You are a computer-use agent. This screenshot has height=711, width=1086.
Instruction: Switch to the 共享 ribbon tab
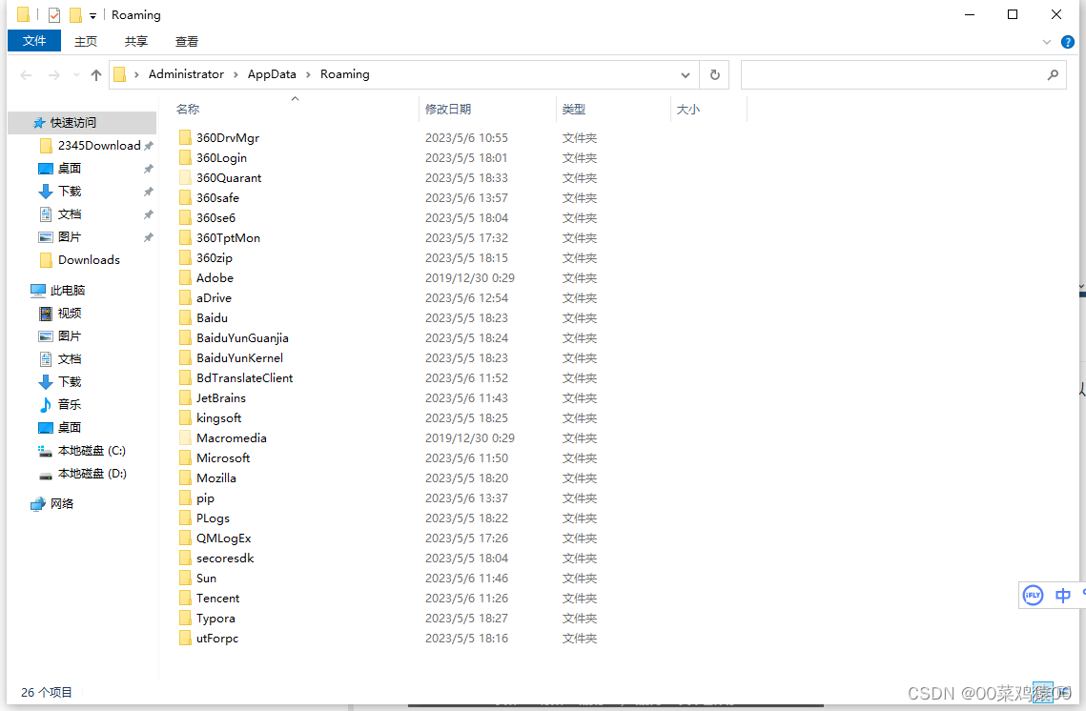coord(135,42)
